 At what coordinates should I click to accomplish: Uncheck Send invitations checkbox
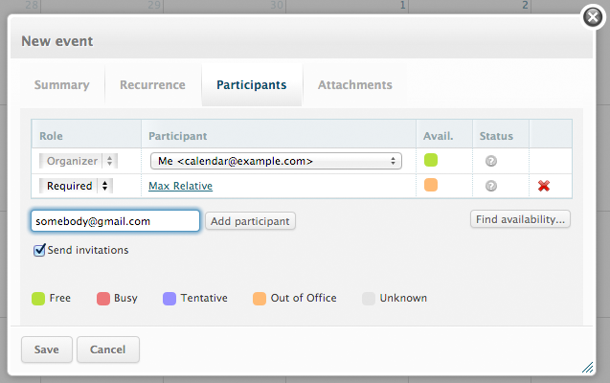point(39,250)
